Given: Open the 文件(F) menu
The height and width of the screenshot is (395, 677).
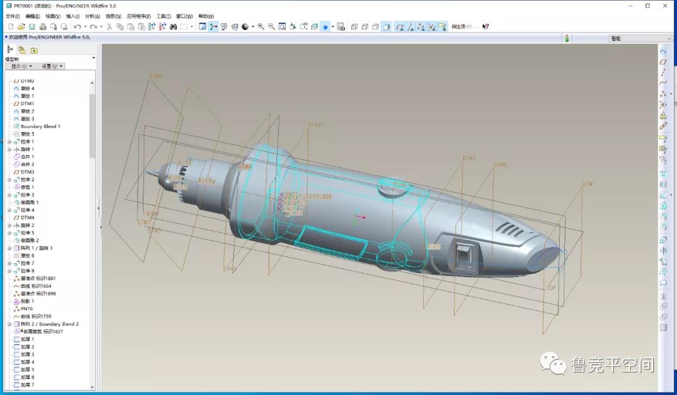Looking at the screenshot, I should (13, 16).
